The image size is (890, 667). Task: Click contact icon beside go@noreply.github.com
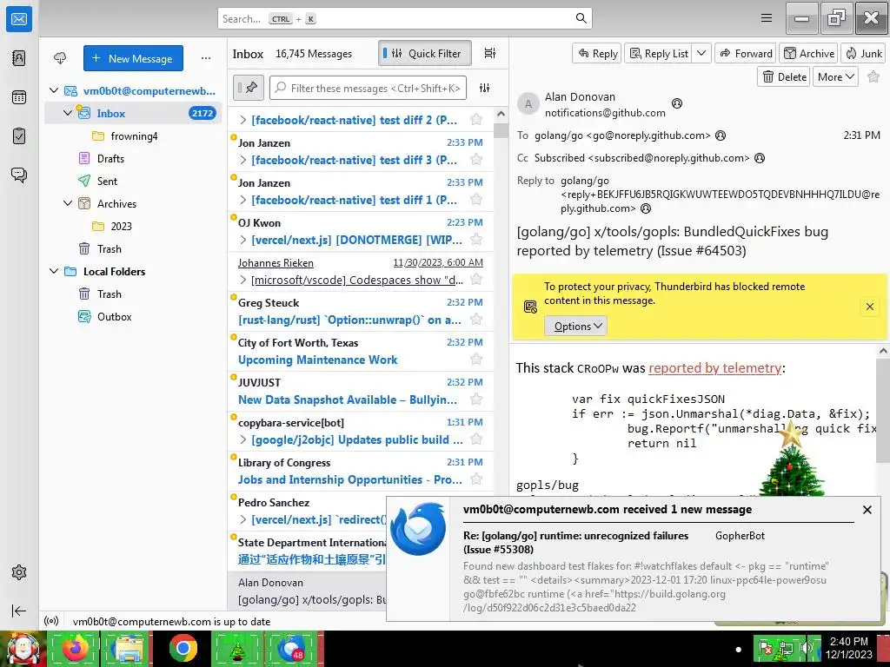pyautogui.click(x=721, y=135)
